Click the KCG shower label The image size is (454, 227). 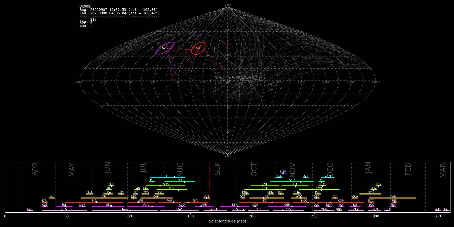click(181, 180)
